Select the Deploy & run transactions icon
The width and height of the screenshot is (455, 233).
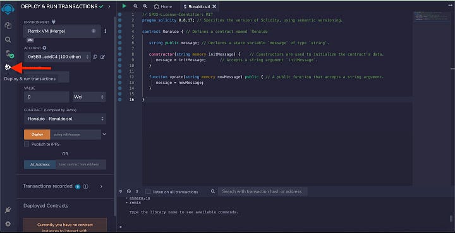pyautogui.click(x=8, y=67)
